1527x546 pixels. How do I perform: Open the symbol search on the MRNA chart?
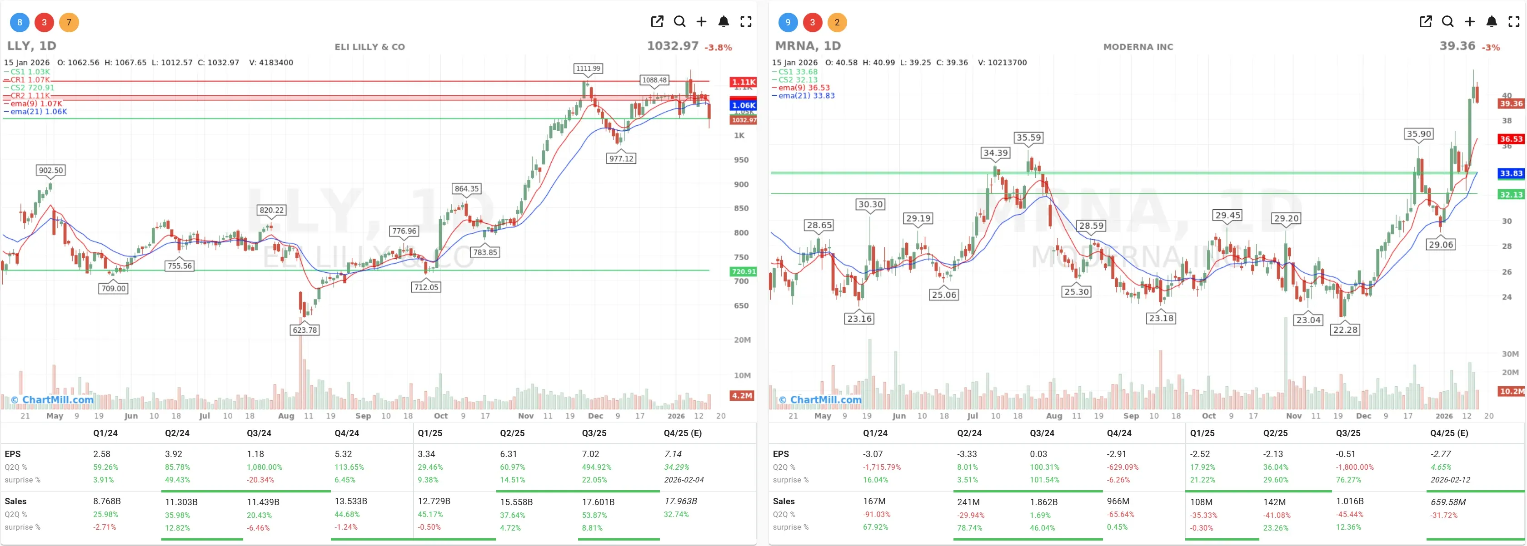point(1447,21)
